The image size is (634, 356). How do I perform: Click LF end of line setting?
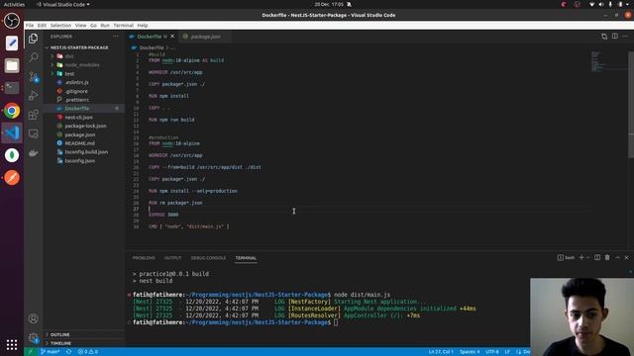click(x=507, y=352)
